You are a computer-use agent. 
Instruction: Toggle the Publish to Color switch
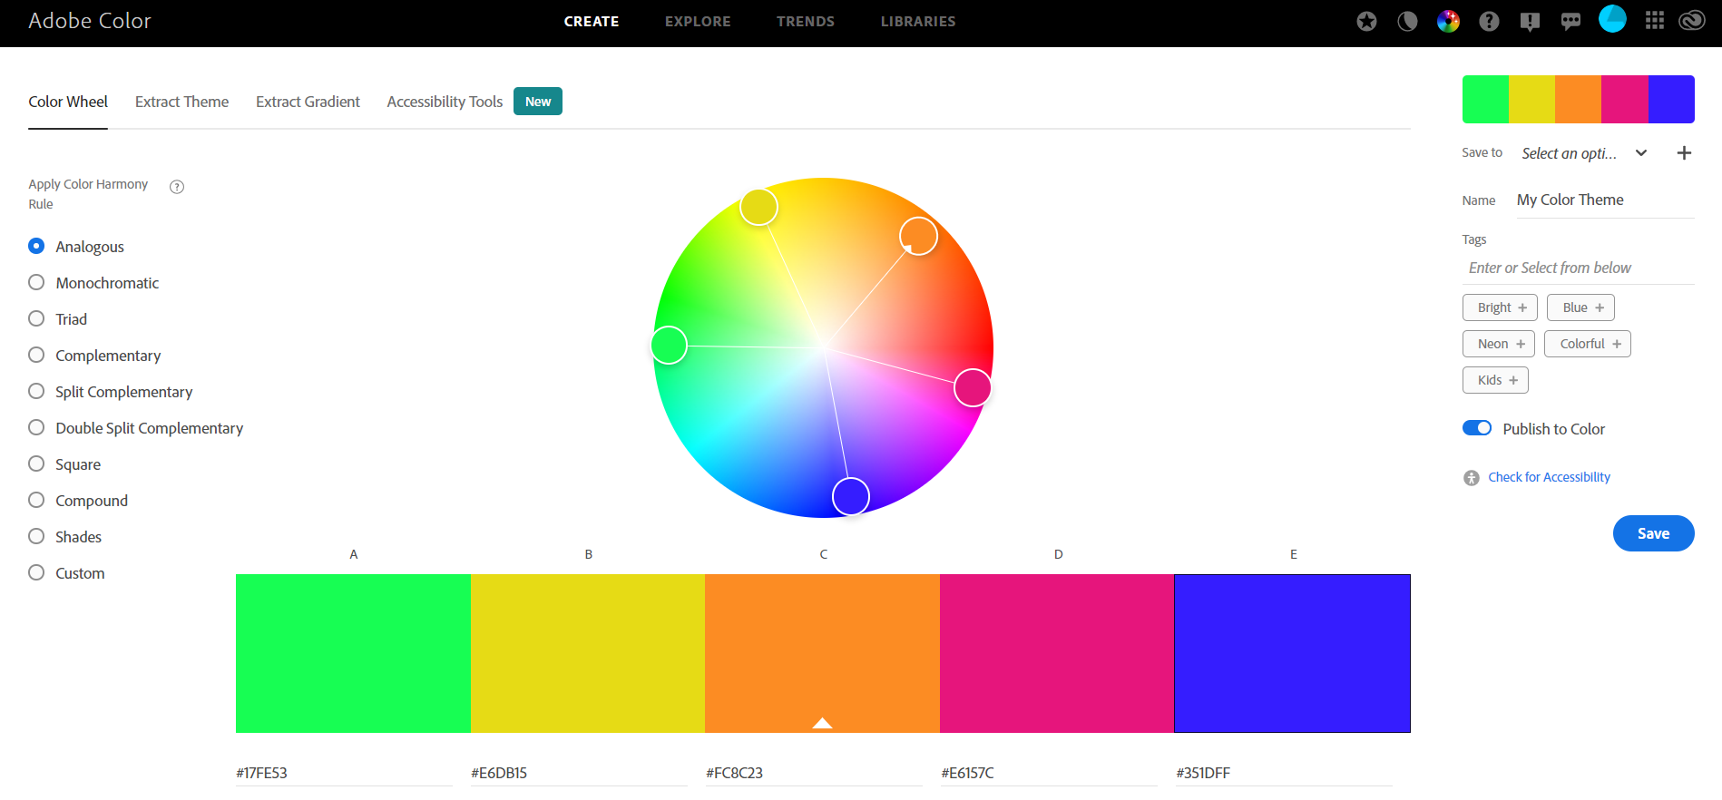point(1476,428)
